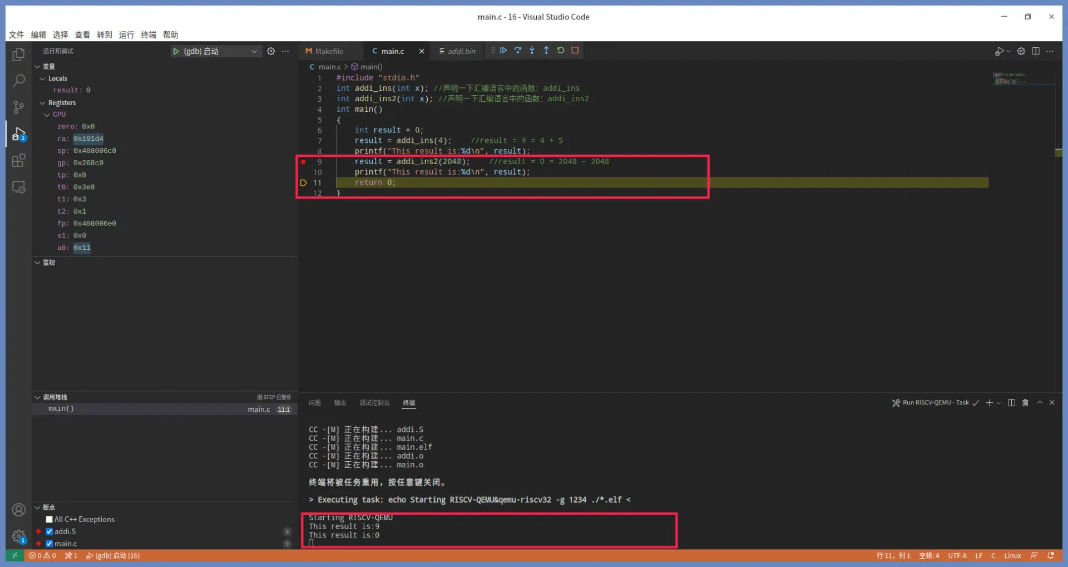Open the run-or-debug dropdown in editor title
Image resolution: width=1068 pixels, height=567 pixels.
tap(1008, 51)
